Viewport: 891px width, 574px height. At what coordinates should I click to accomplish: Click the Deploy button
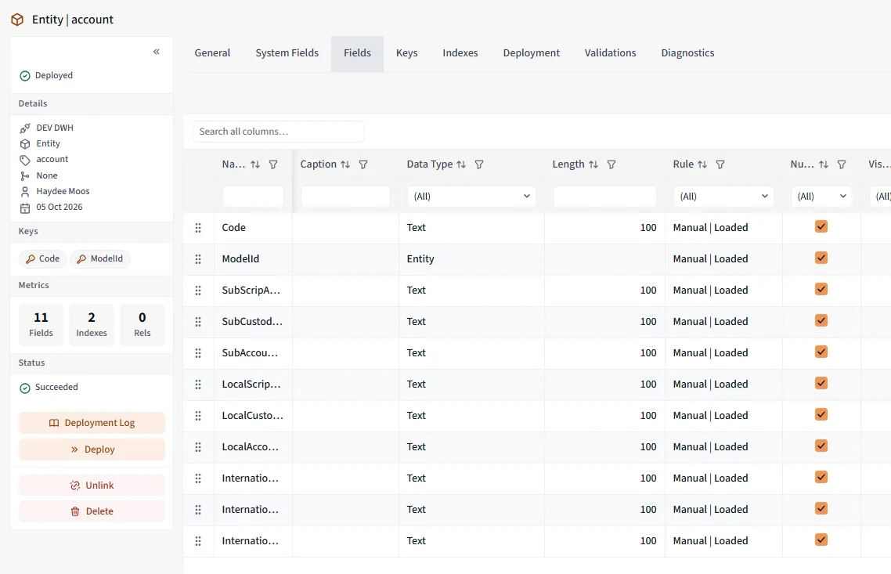92,449
